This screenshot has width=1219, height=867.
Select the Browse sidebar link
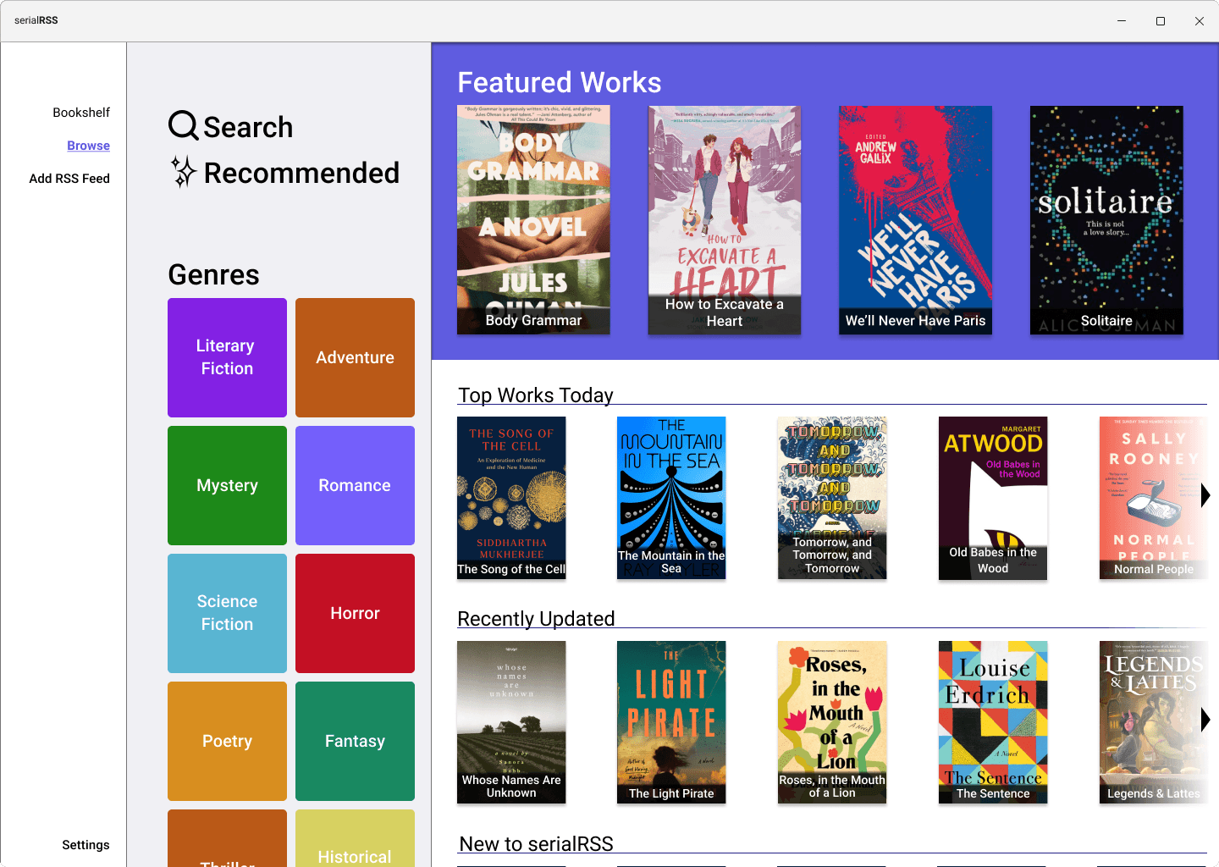tap(88, 146)
